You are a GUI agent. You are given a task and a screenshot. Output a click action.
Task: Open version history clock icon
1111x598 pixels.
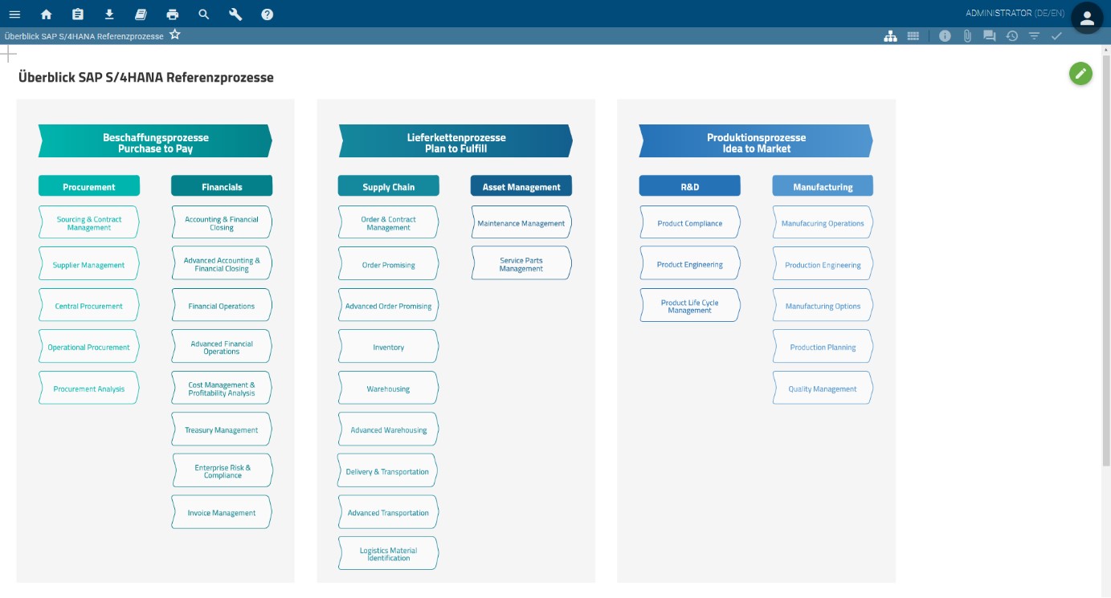click(1011, 36)
